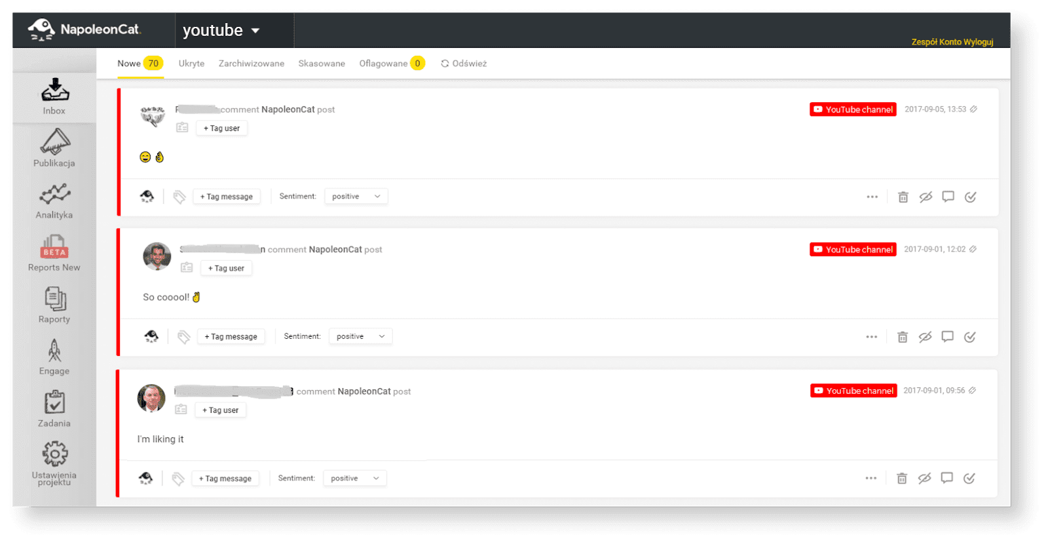Screen dimensions: 1048x544
Task: Click '+ Tag user' on 'I'm liking it' comment
Action: [220, 410]
